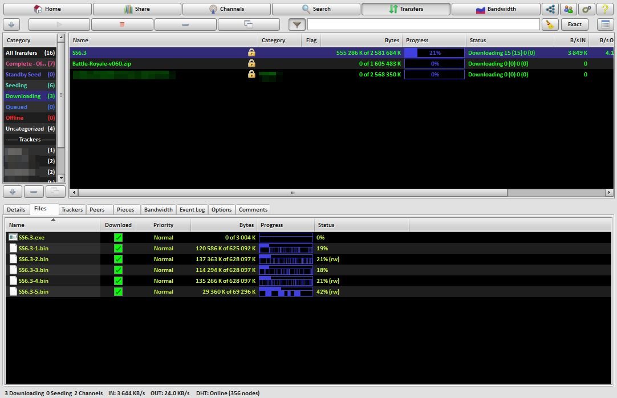The image size is (617, 398).
Task: Open the DHT network icon button
Action: pyautogui.click(x=550, y=9)
